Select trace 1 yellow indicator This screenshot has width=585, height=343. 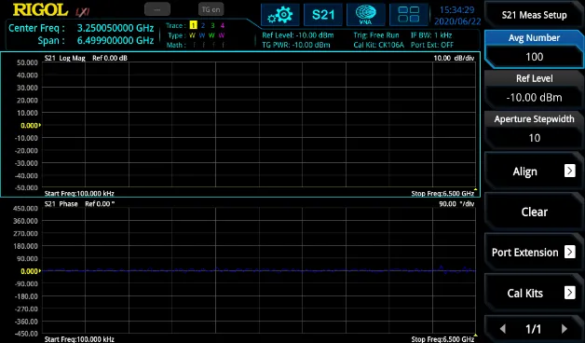[193, 25]
